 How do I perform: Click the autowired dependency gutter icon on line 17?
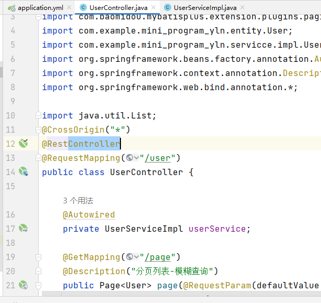click(24, 228)
